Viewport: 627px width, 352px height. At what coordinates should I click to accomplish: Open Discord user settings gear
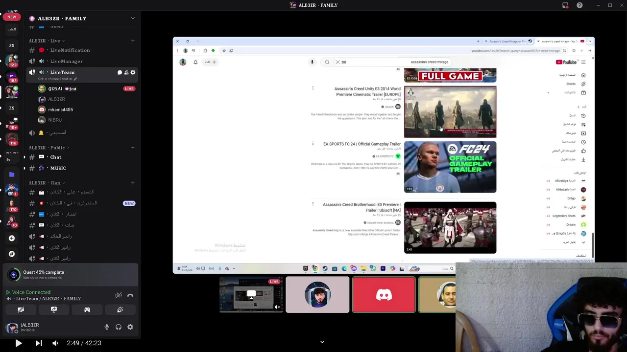coord(130,327)
